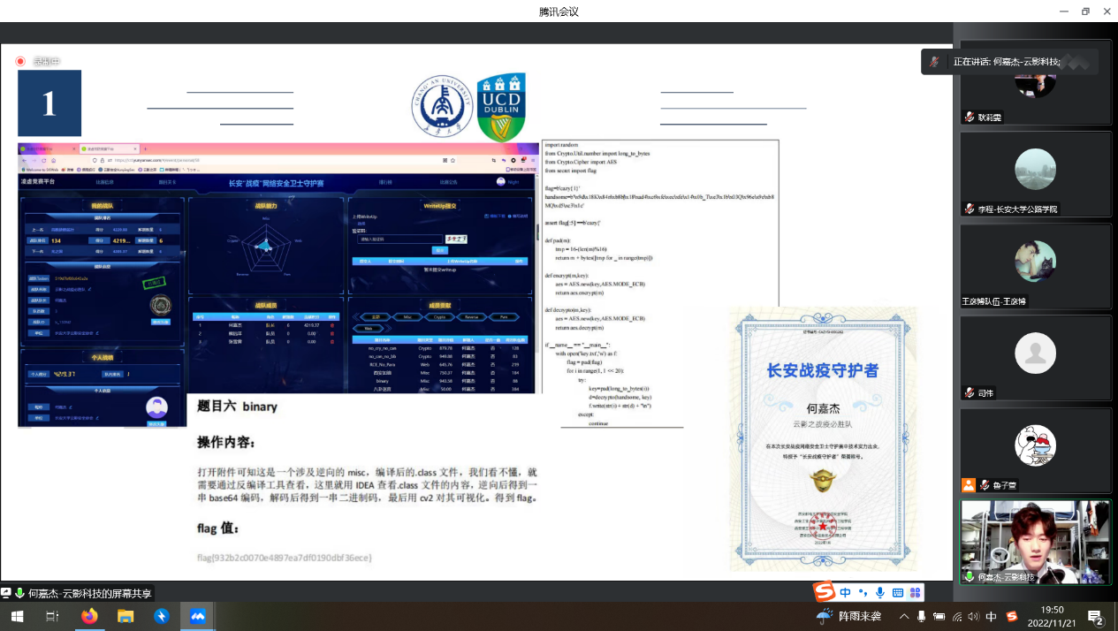
Task: Open Firefox from the taskbar
Action: 89,616
